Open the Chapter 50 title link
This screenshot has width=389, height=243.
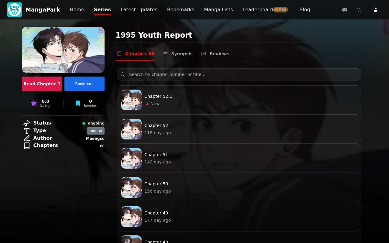(156, 184)
